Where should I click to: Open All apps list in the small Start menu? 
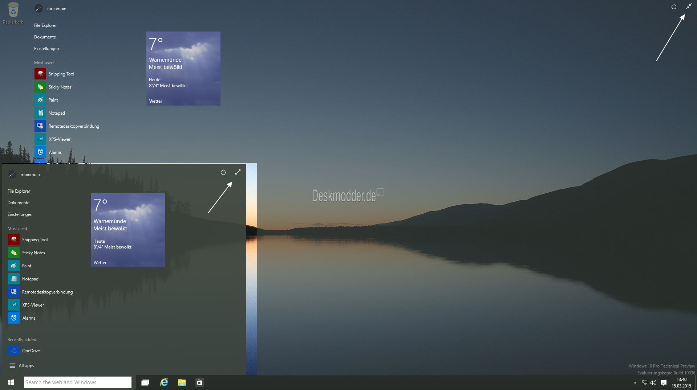[21, 366]
